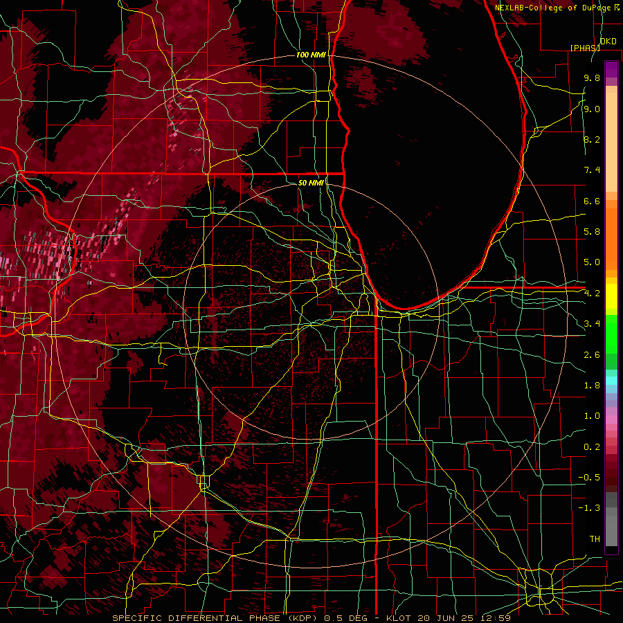Click the 100 NMI range ring label
Viewport: 623px width, 623px height.
click(x=311, y=55)
